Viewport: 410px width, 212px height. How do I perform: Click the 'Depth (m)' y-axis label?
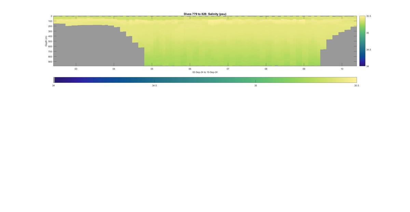point(46,41)
